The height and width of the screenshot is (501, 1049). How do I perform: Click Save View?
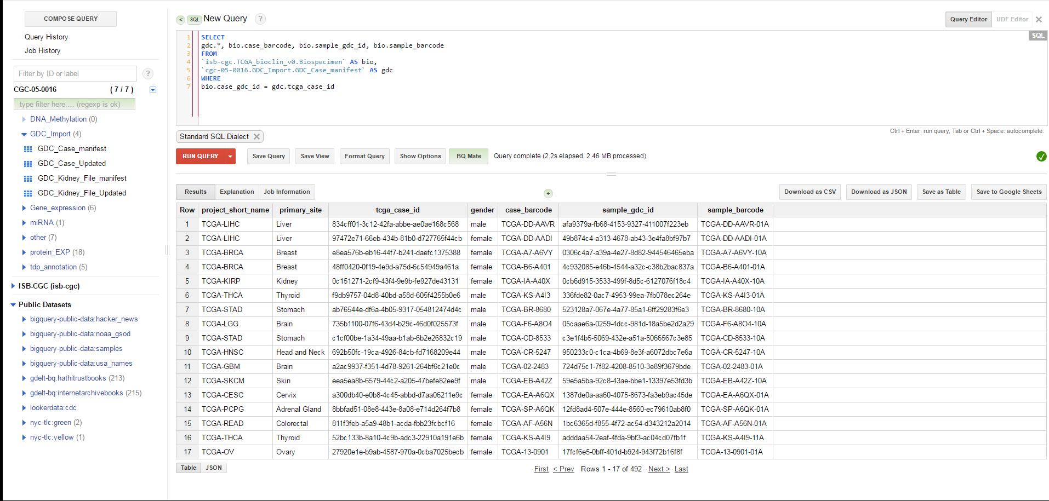click(315, 156)
